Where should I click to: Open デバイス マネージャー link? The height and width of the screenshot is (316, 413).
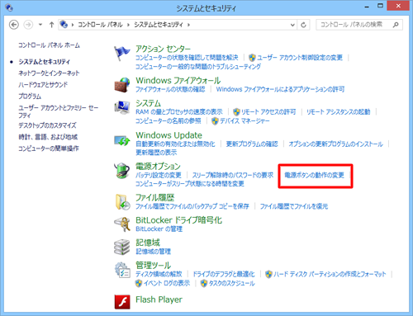[x=244, y=121]
